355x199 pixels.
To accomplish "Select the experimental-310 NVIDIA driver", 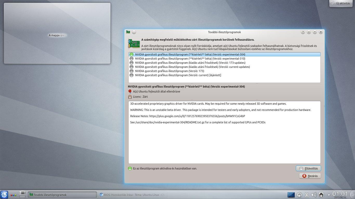I will click(224, 59).
